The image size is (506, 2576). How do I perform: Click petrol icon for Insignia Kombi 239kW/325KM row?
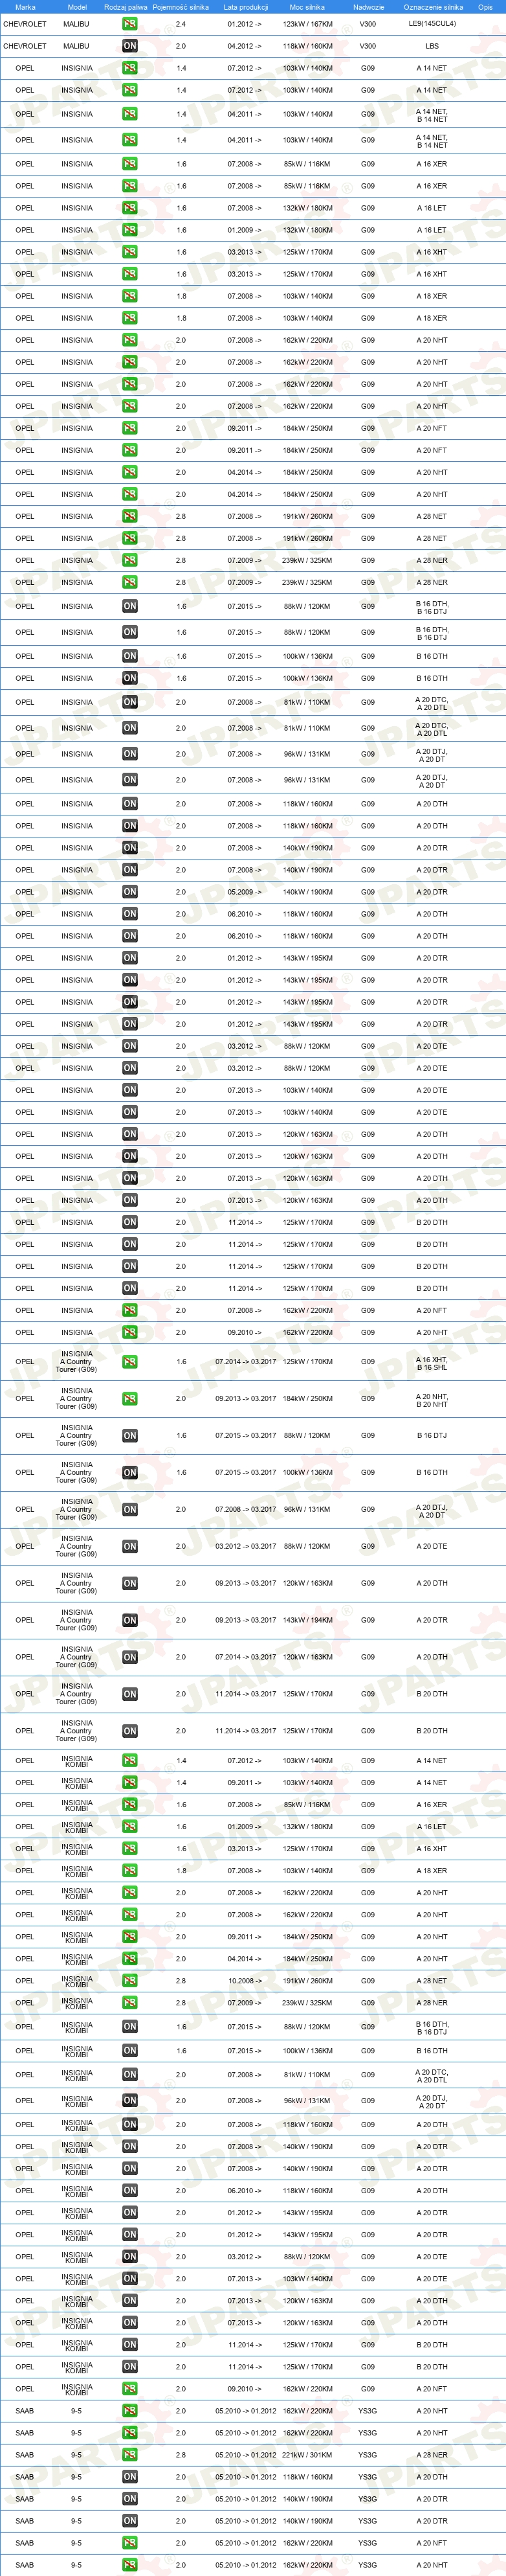[x=130, y=2002]
